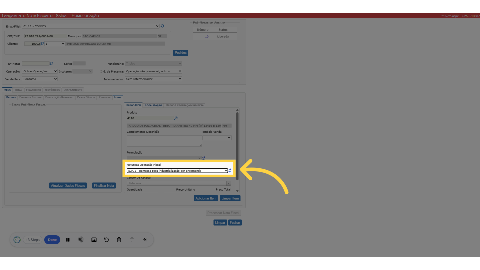This screenshot has width=480, height=270.
Task: Open the Natureza Operação Fiscal dropdown
Action: coord(177,171)
